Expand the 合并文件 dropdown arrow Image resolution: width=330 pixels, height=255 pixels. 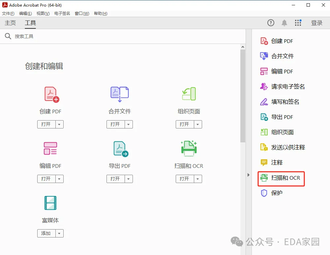pyautogui.click(x=128, y=125)
